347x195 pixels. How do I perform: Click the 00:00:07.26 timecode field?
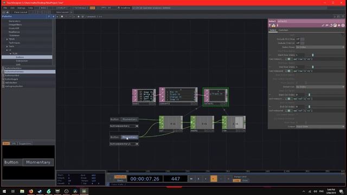[145, 179]
